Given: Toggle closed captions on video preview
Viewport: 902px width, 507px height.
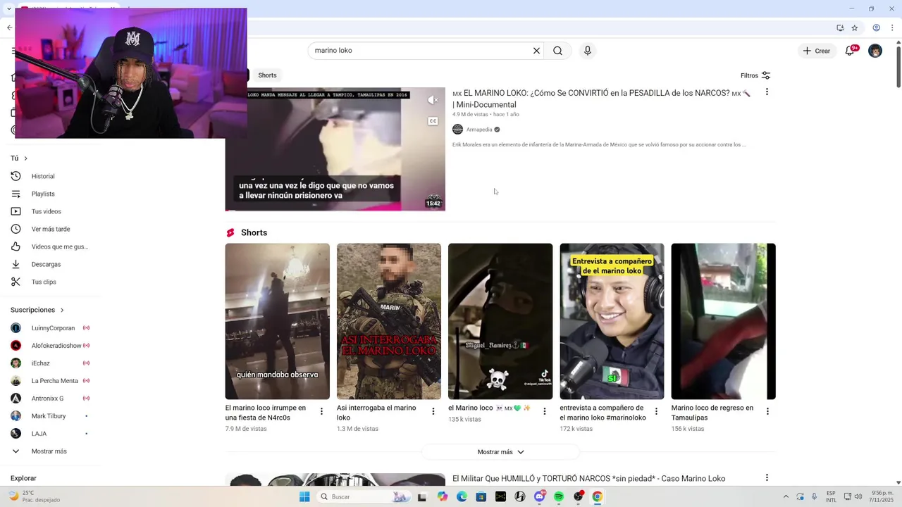Looking at the screenshot, I should (433, 121).
